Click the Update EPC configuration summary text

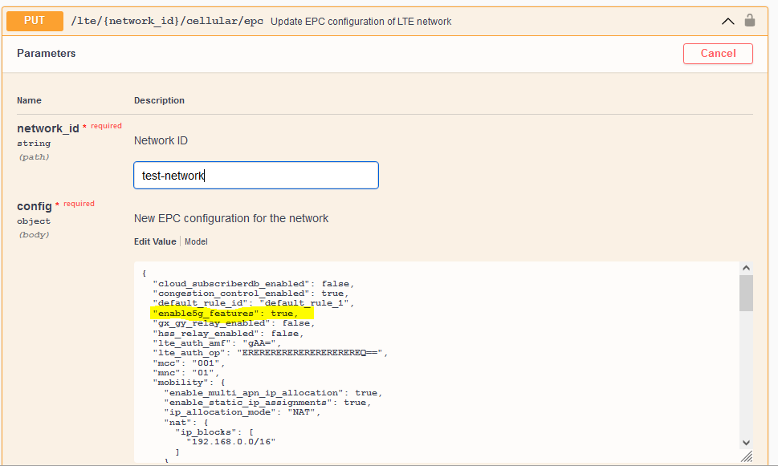pyautogui.click(x=360, y=21)
